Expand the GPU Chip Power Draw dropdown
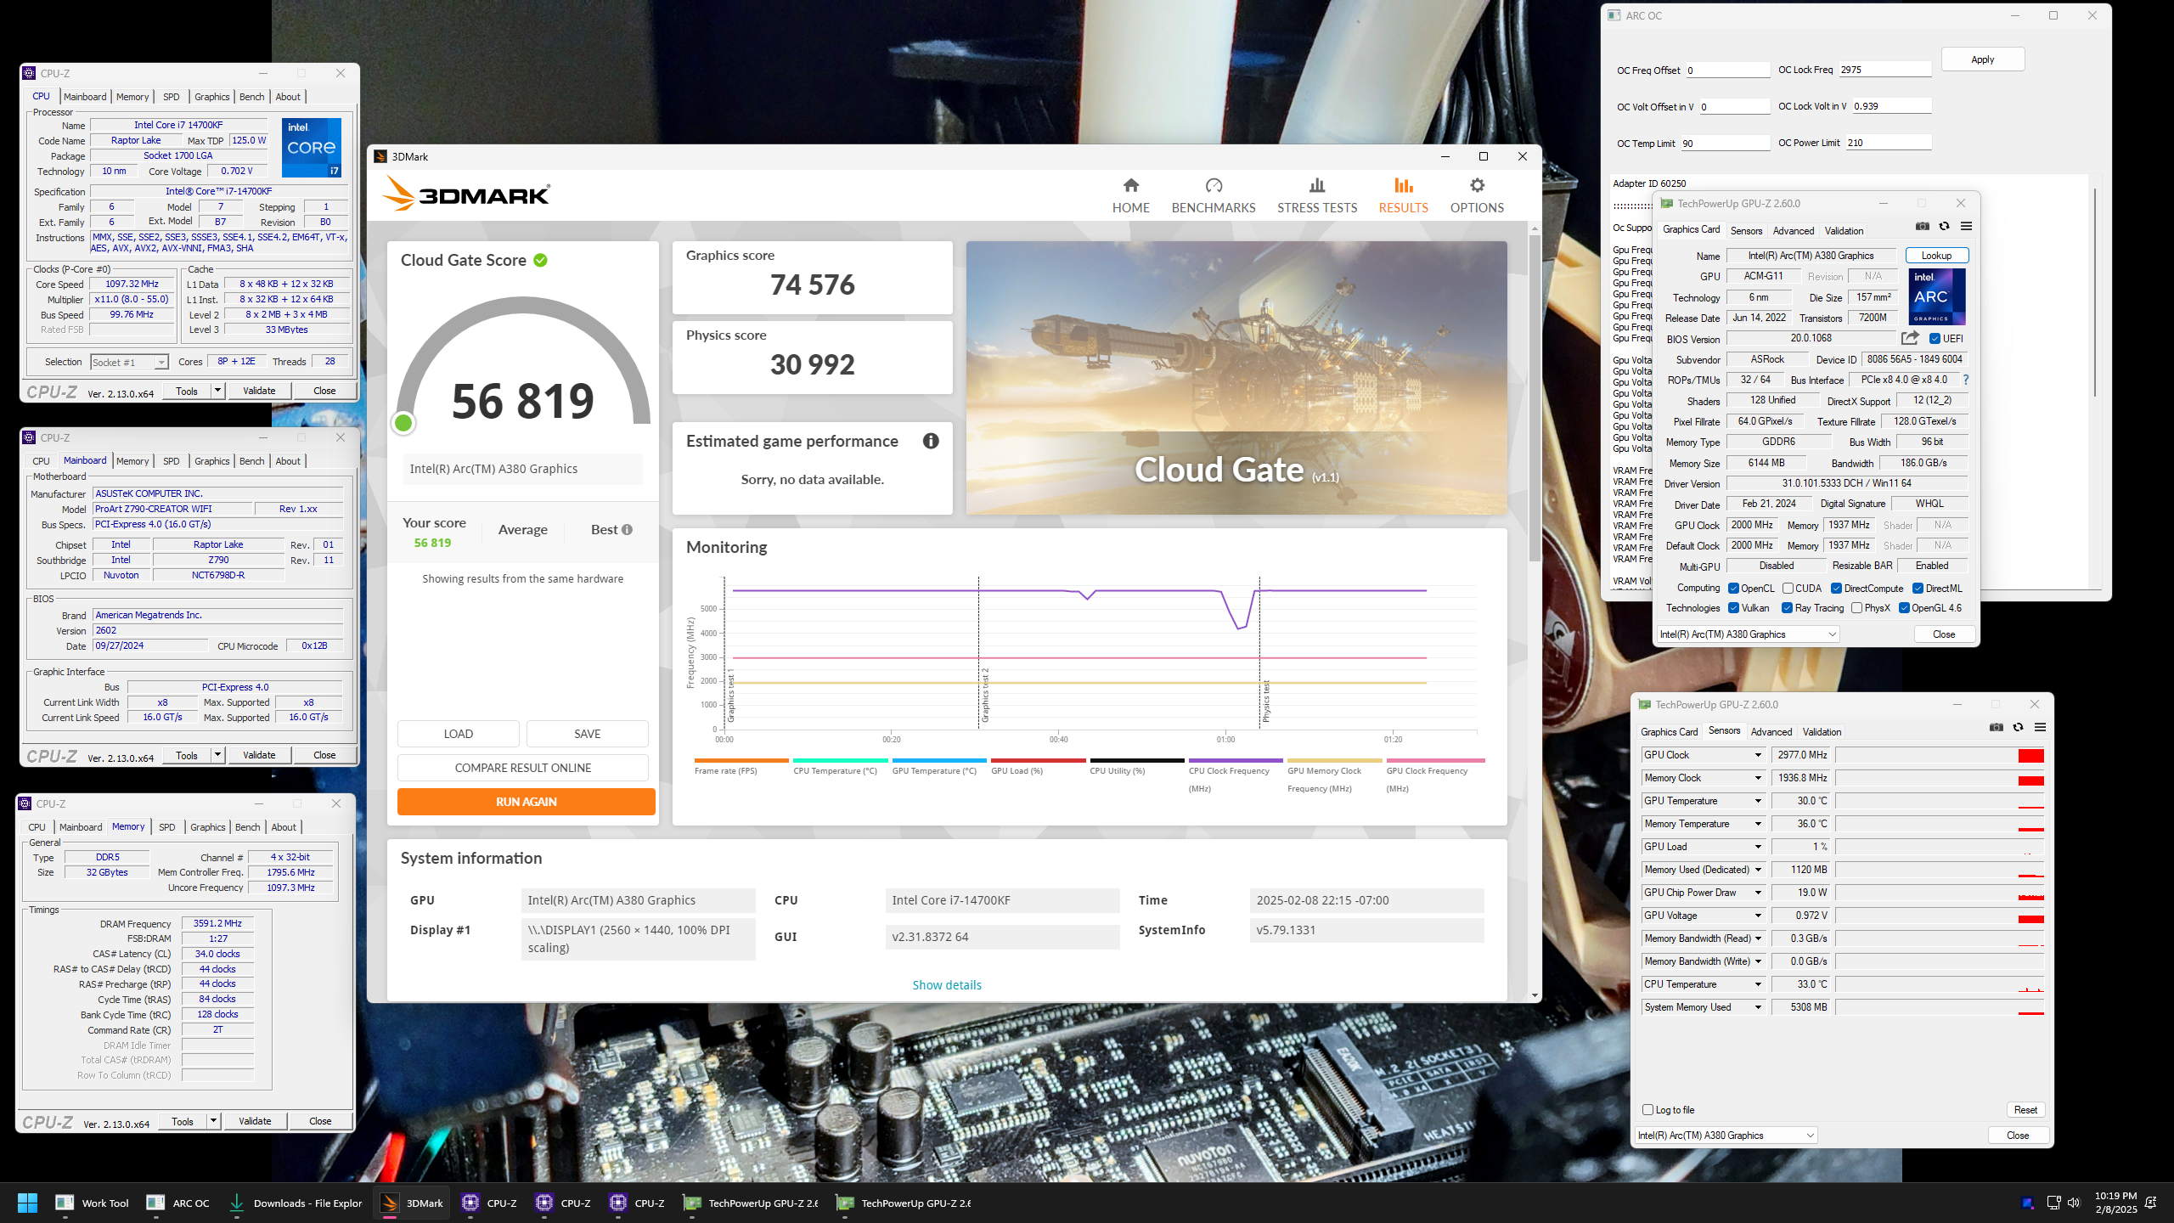 click(x=1758, y=893)
